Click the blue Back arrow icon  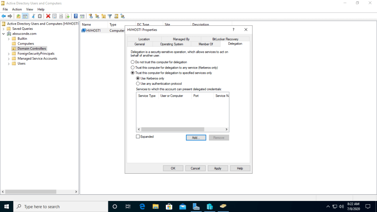[x=4, y=16]
